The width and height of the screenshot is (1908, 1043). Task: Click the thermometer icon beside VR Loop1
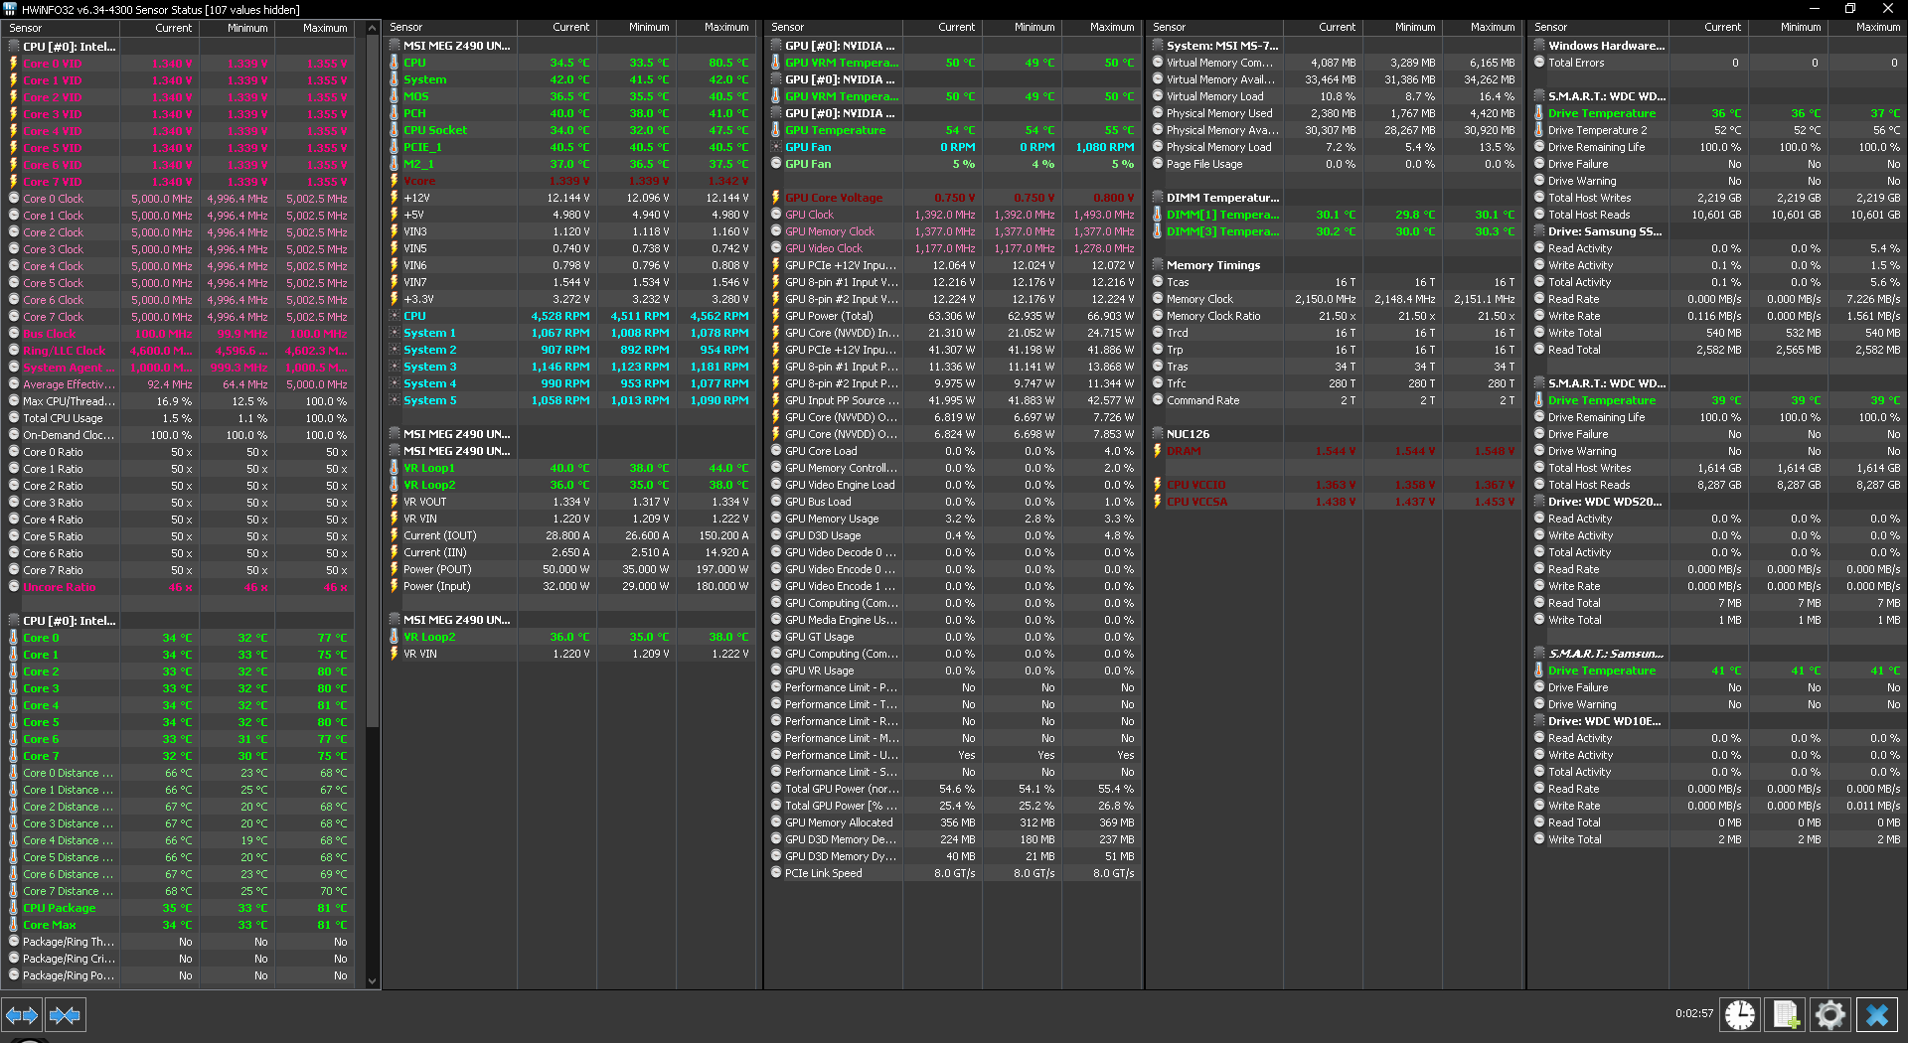[x=395, y=468]
